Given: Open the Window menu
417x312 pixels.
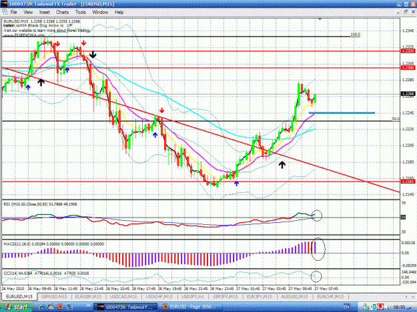Looking at the screenshot, I should click(100, 12).
